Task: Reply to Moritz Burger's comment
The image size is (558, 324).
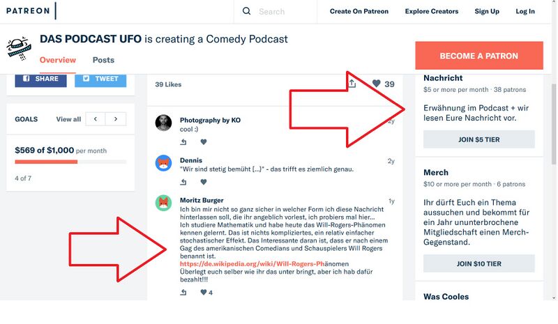Action: (x=183, y=293)
